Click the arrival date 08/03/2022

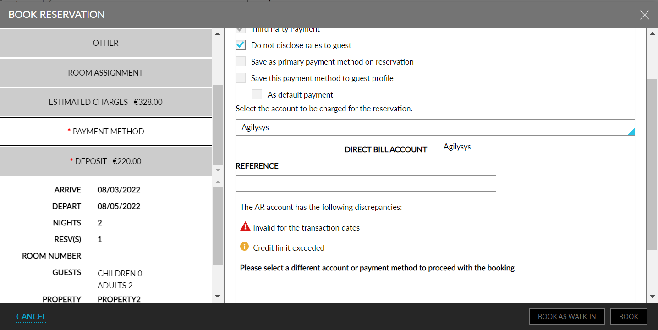coord(119,190)
